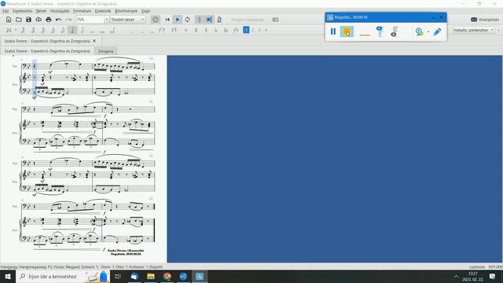Click the composer credit text in score
The width and height of the screenshot is (503, 283).
point(126,252)
